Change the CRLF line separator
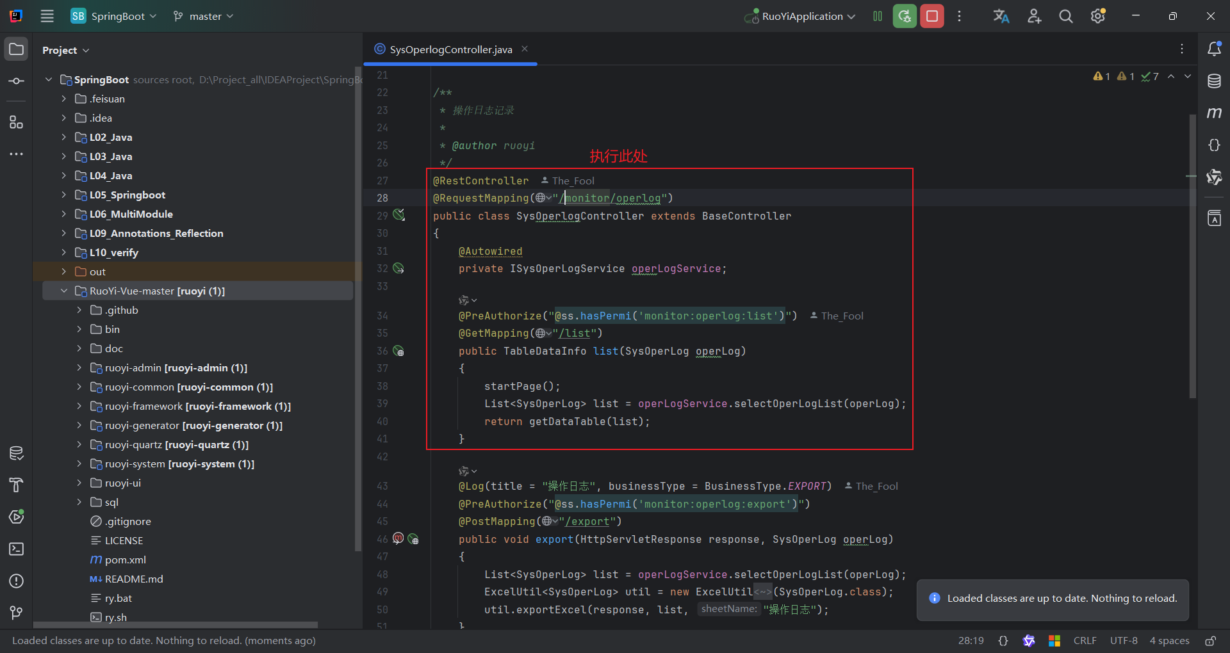Viewport: 1230px width, 653px height. pyautogui.click(x=1085, y=641)
